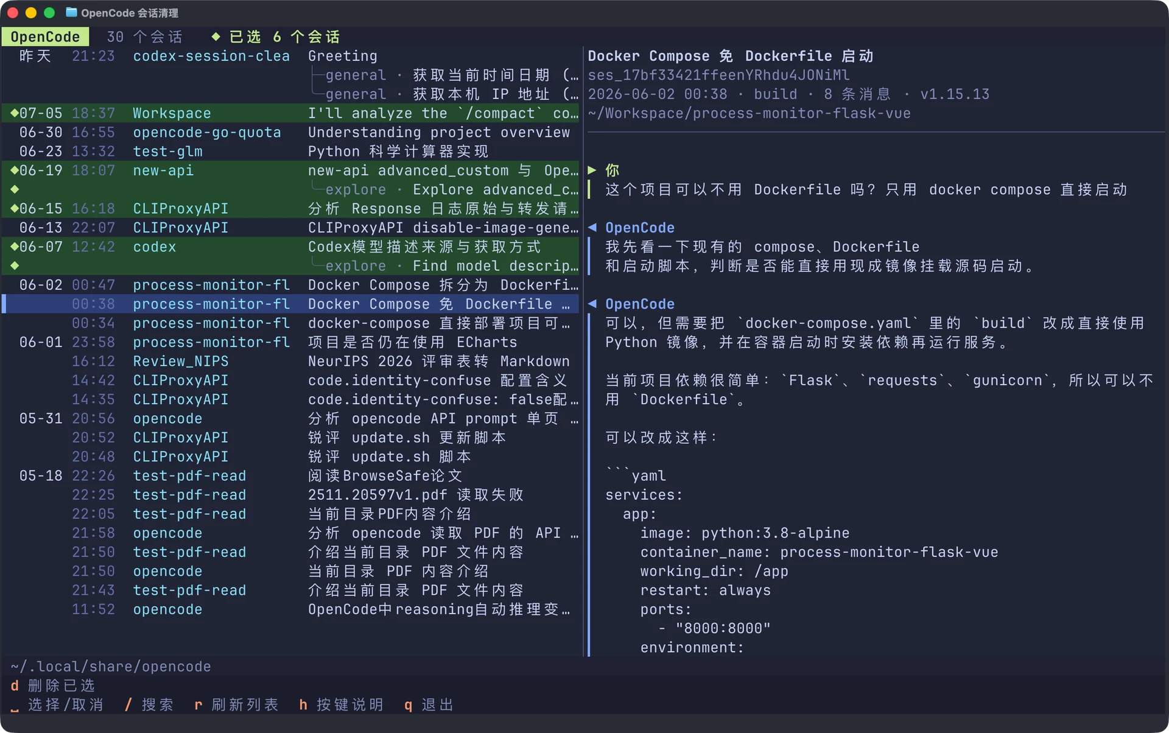
Task: Click the diamond icon before 已选 in header
Action: pyautogui.click(x=216, y=37)
